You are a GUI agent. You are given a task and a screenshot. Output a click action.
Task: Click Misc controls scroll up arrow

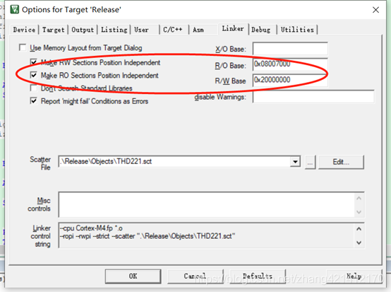tap(359, 199)
